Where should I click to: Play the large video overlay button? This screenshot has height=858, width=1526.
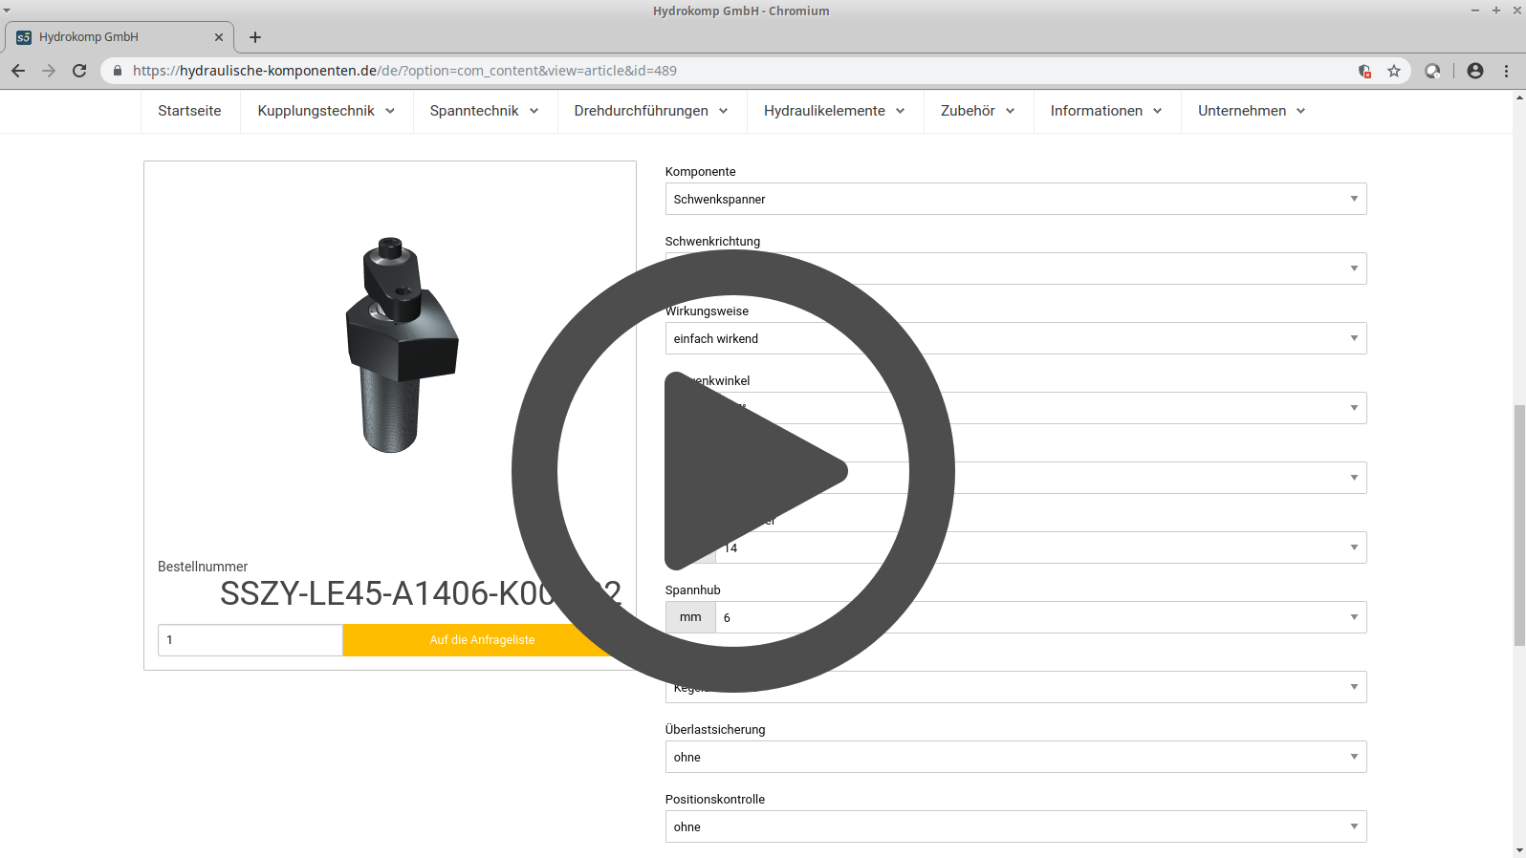[733, 471]
